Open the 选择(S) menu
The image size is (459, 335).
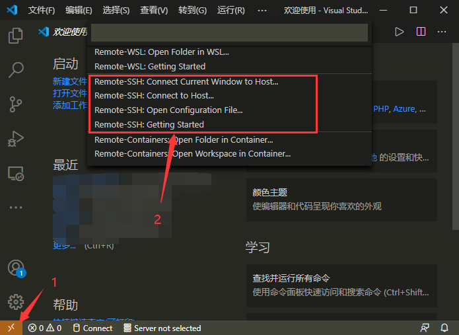tap(116, 11)
